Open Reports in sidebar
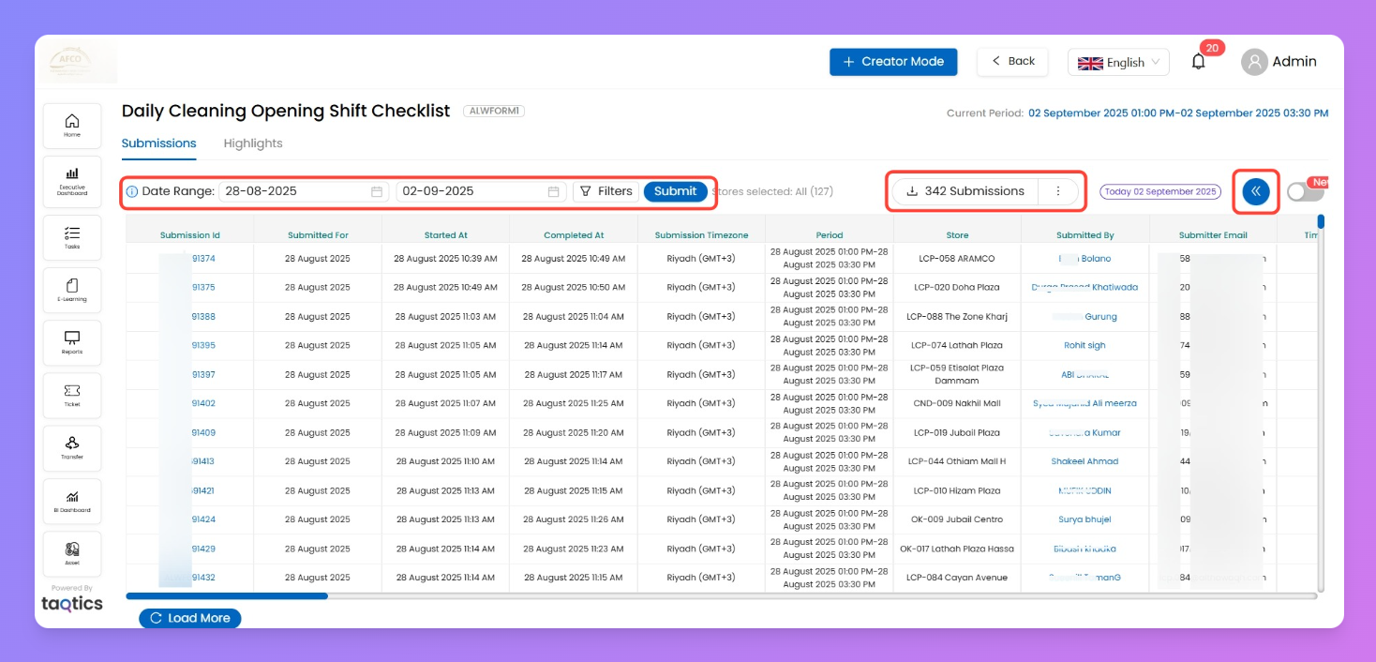 click(x=72, y=342)
